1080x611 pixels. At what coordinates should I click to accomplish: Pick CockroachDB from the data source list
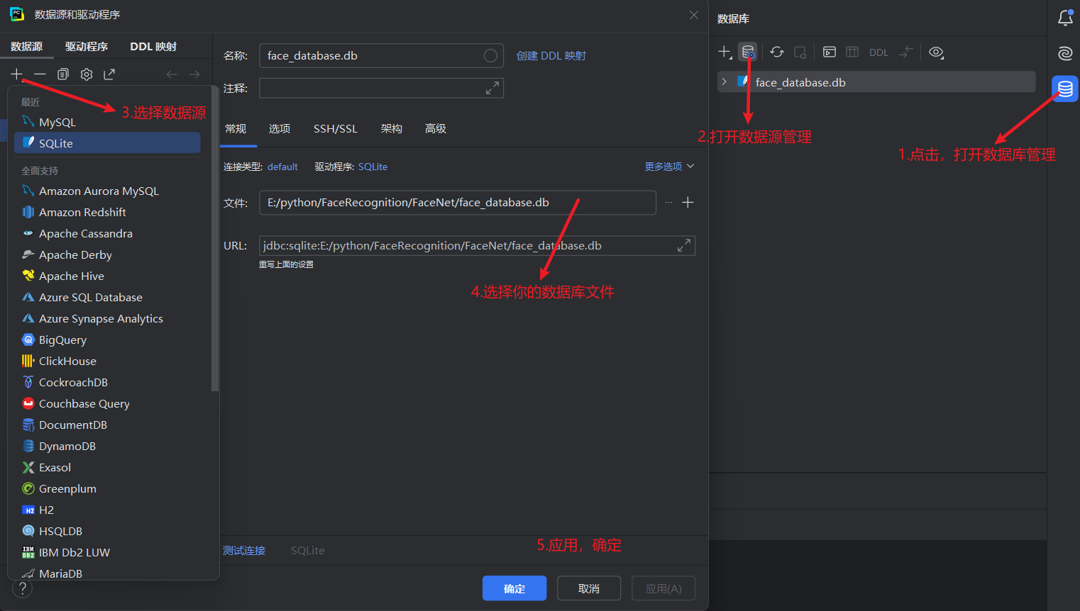coord(107,382)
